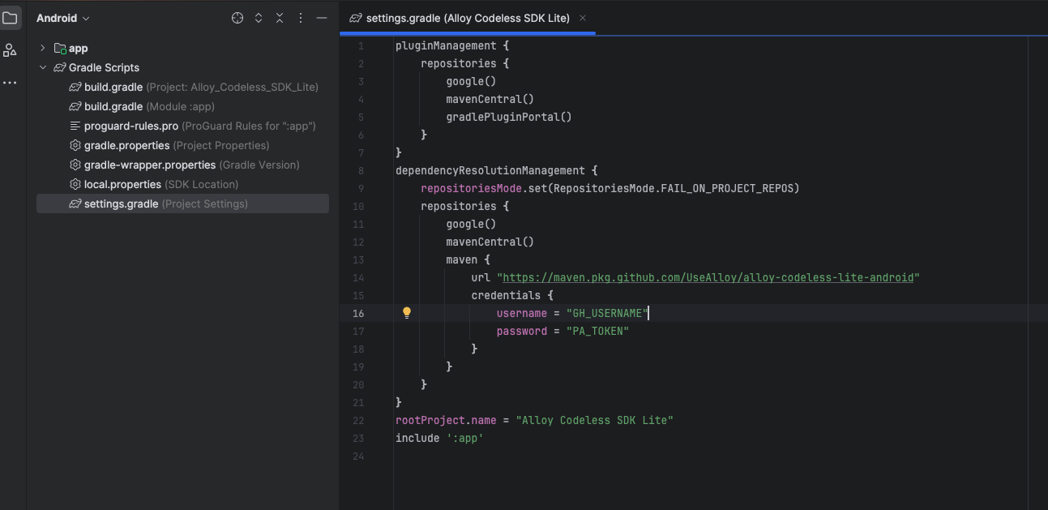1048x510 pixels.
Task: Click the Expand All icon in Project panel
Action: pos(259,18)
